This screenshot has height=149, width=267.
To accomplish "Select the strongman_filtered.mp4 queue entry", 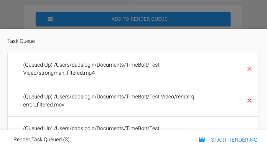I will [x=133, y=69].
